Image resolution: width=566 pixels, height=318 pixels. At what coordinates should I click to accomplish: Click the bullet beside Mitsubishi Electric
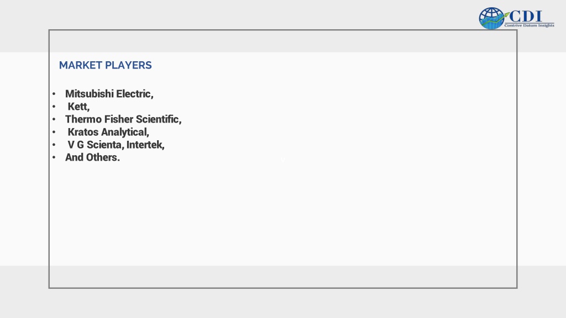point(54,94)
